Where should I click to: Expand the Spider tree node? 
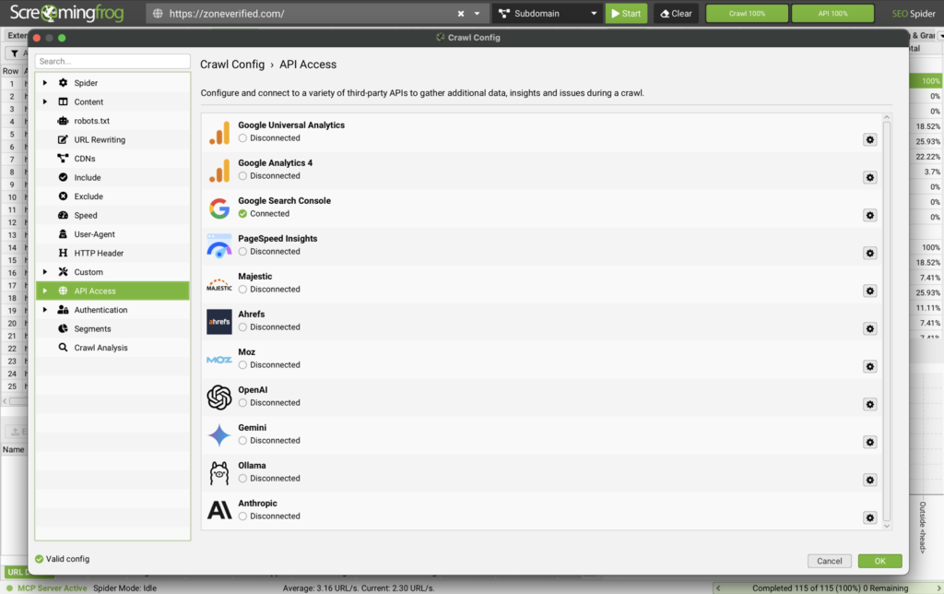point(44,82)
